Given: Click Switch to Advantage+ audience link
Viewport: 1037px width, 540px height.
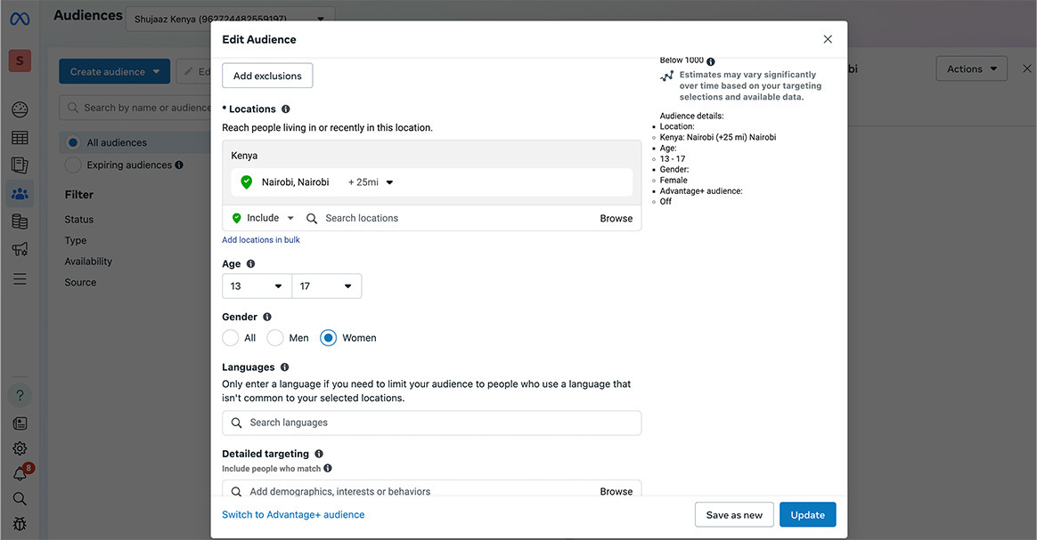Looking at the screenshot, I should [x=293, y=515].
